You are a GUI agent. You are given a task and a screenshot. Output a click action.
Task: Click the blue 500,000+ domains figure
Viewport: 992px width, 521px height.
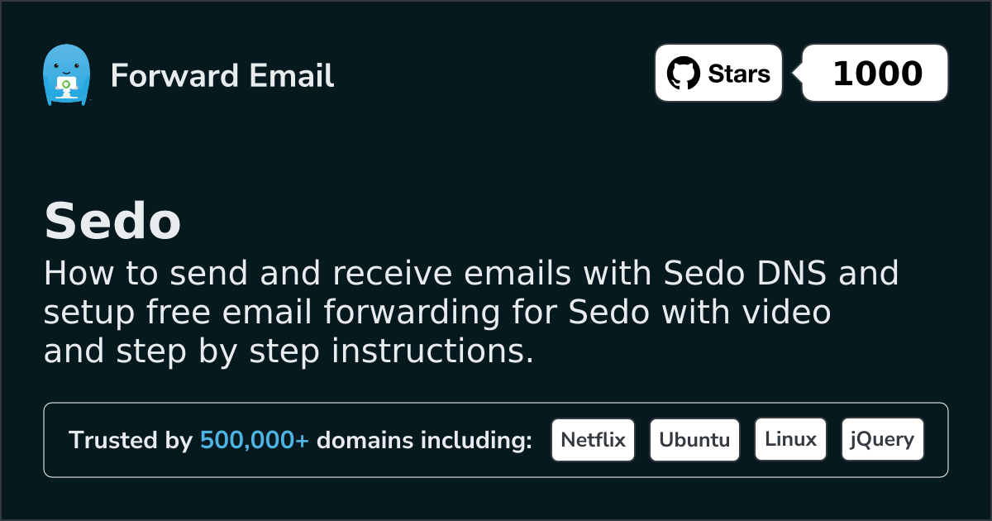click(x=255, y=441)
